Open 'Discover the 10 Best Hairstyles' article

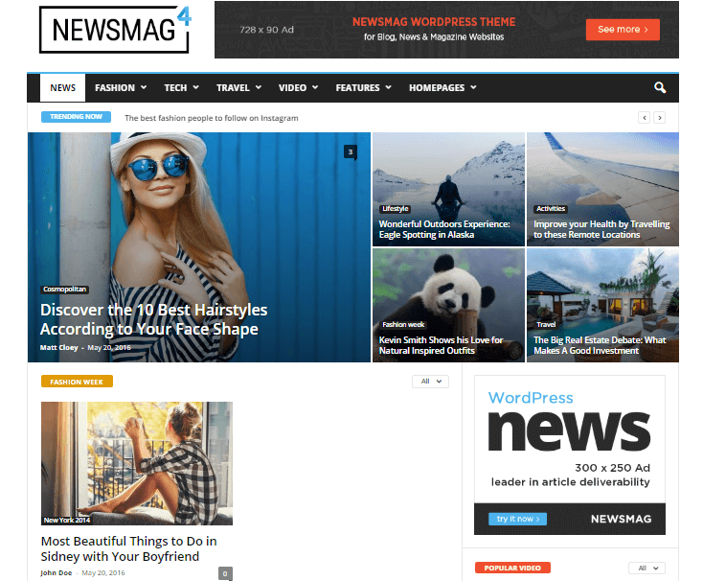click(x=153, y=319)
